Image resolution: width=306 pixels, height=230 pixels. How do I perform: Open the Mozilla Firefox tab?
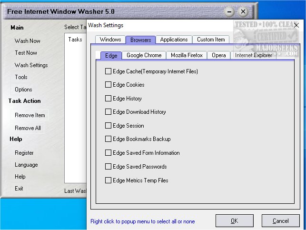[x=187, y=55]
